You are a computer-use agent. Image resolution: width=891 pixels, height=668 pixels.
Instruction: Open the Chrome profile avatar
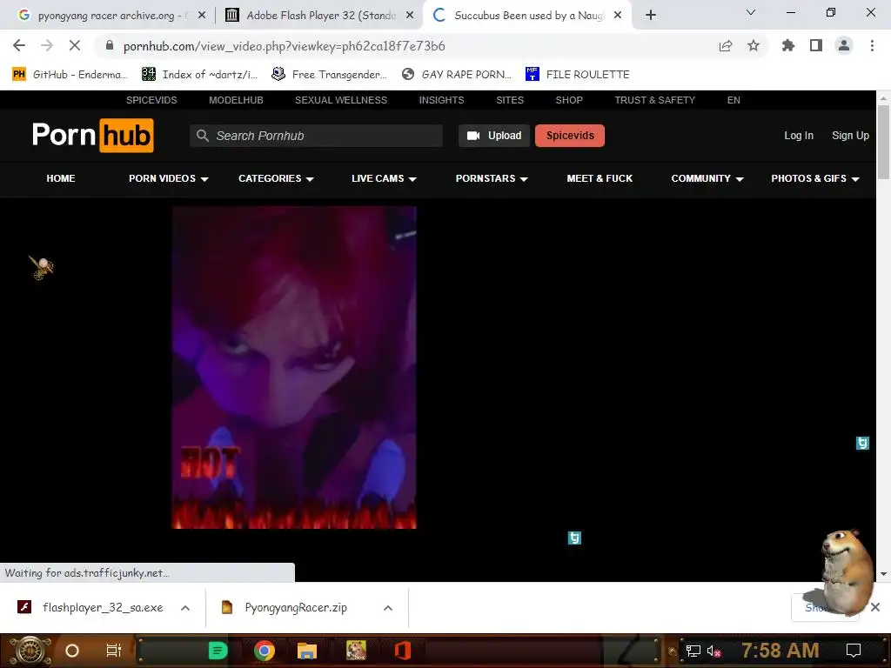[x=844, y=45]
